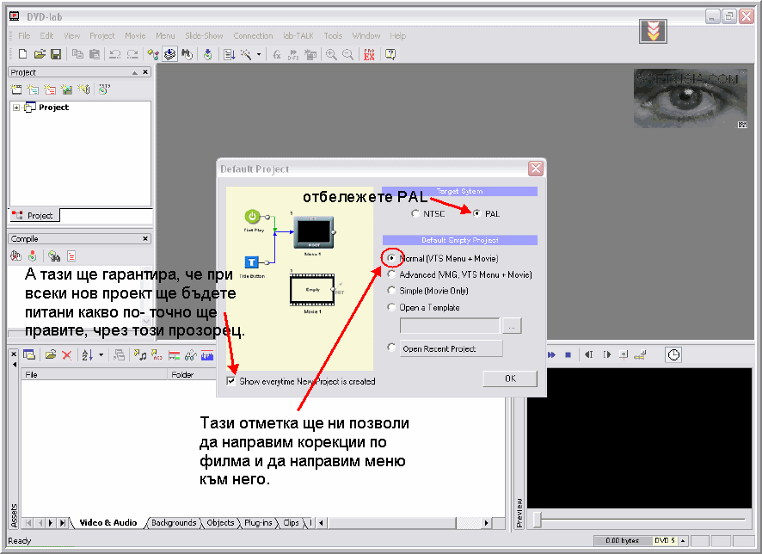Click the Open Recent Project field
Image resolution: width=762 pixels, height=554 pixels.
click(x=451, y=348)
